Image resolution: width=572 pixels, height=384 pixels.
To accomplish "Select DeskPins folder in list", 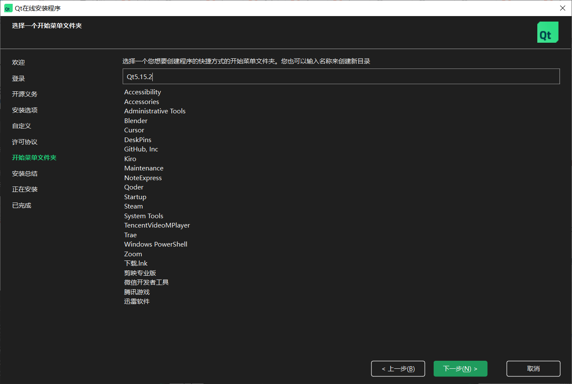I will point(137,140).
